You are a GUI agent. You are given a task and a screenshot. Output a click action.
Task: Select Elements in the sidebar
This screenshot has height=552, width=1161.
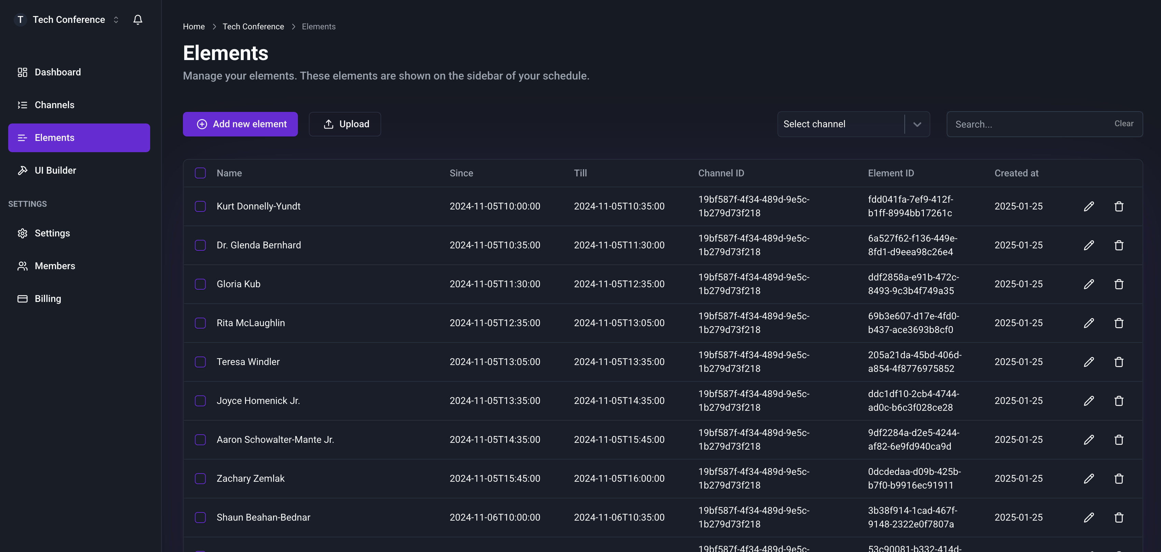[x=79, y=138]
